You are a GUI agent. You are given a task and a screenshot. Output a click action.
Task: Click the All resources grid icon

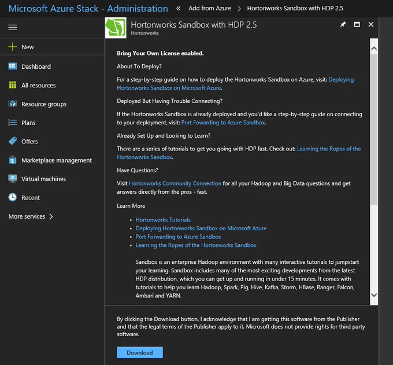(x=13, y=85)
